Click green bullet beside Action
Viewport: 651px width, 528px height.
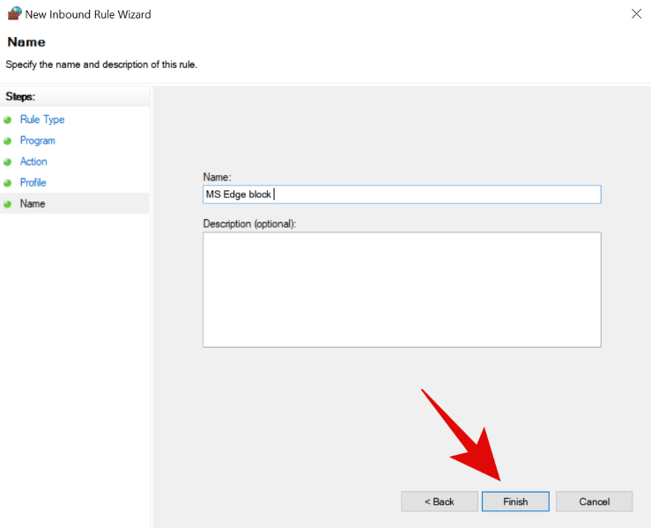pos(7,162)
